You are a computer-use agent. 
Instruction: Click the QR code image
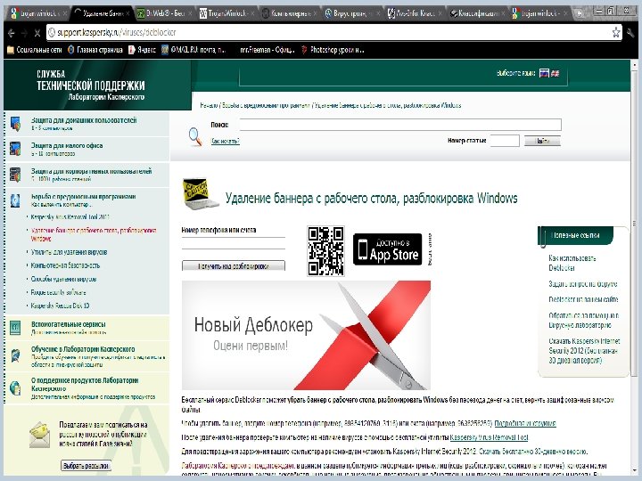click(326, 250)
